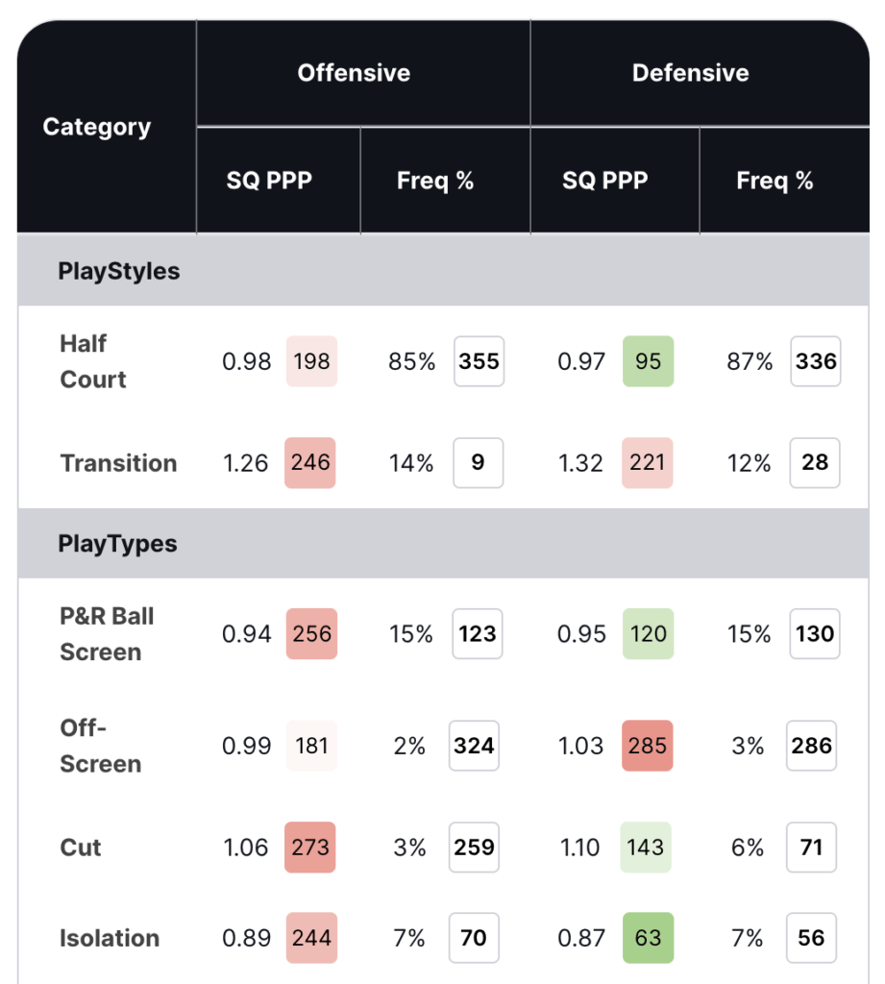The height and width of the screenshot is (984, 885).
Task: Click the red 273 Cut rank badge
Action: (x=310, y=848)
